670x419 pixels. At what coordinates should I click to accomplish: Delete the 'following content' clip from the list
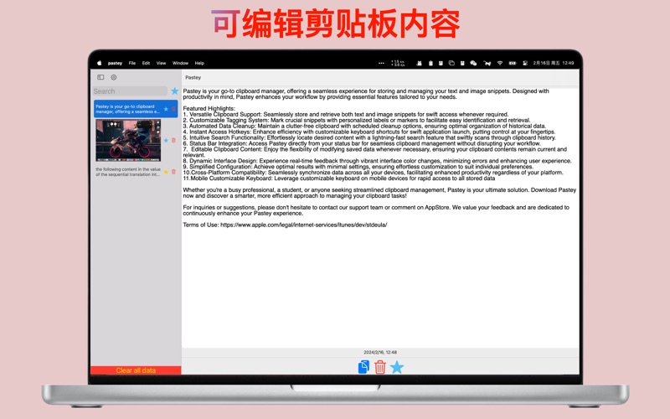[x=174, y=172]
